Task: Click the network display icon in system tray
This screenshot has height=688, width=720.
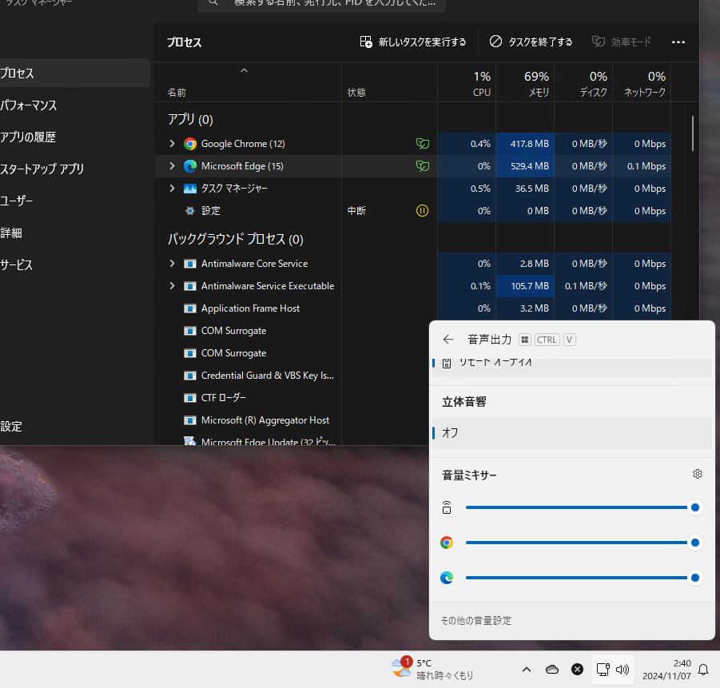Action: (603, 670)
